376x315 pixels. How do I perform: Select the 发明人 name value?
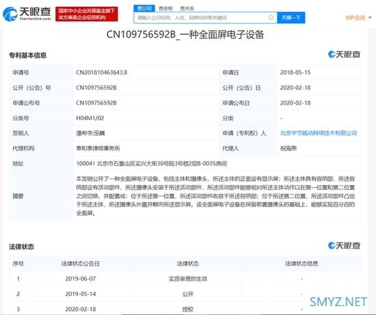90,133
